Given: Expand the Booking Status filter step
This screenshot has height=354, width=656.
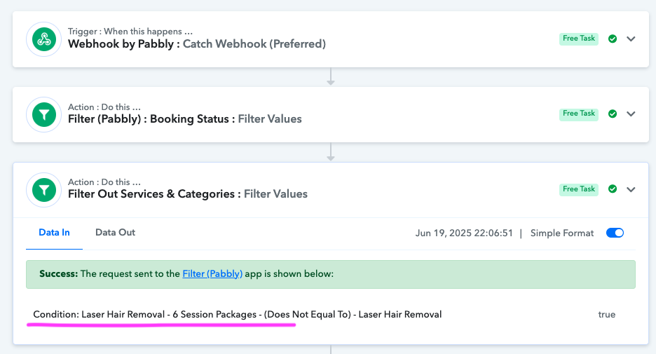Looking at the screenshot, I should click(631, 114).
